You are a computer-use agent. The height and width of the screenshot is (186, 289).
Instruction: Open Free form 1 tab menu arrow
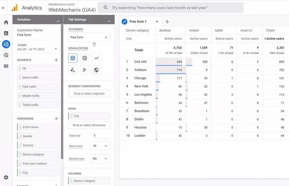pyautogui.click(x=157, y=22)
